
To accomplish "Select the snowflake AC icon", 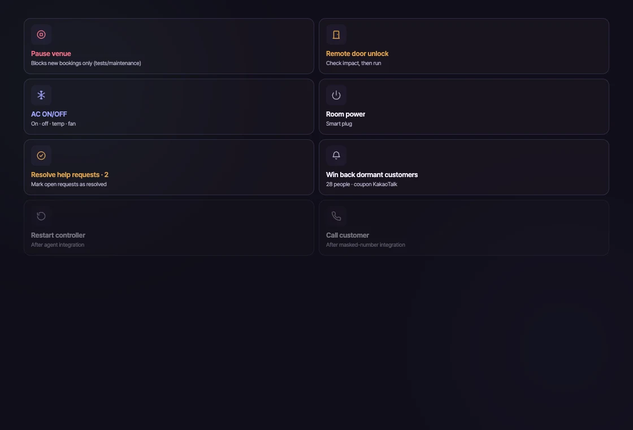I will [x=41, y=95].
